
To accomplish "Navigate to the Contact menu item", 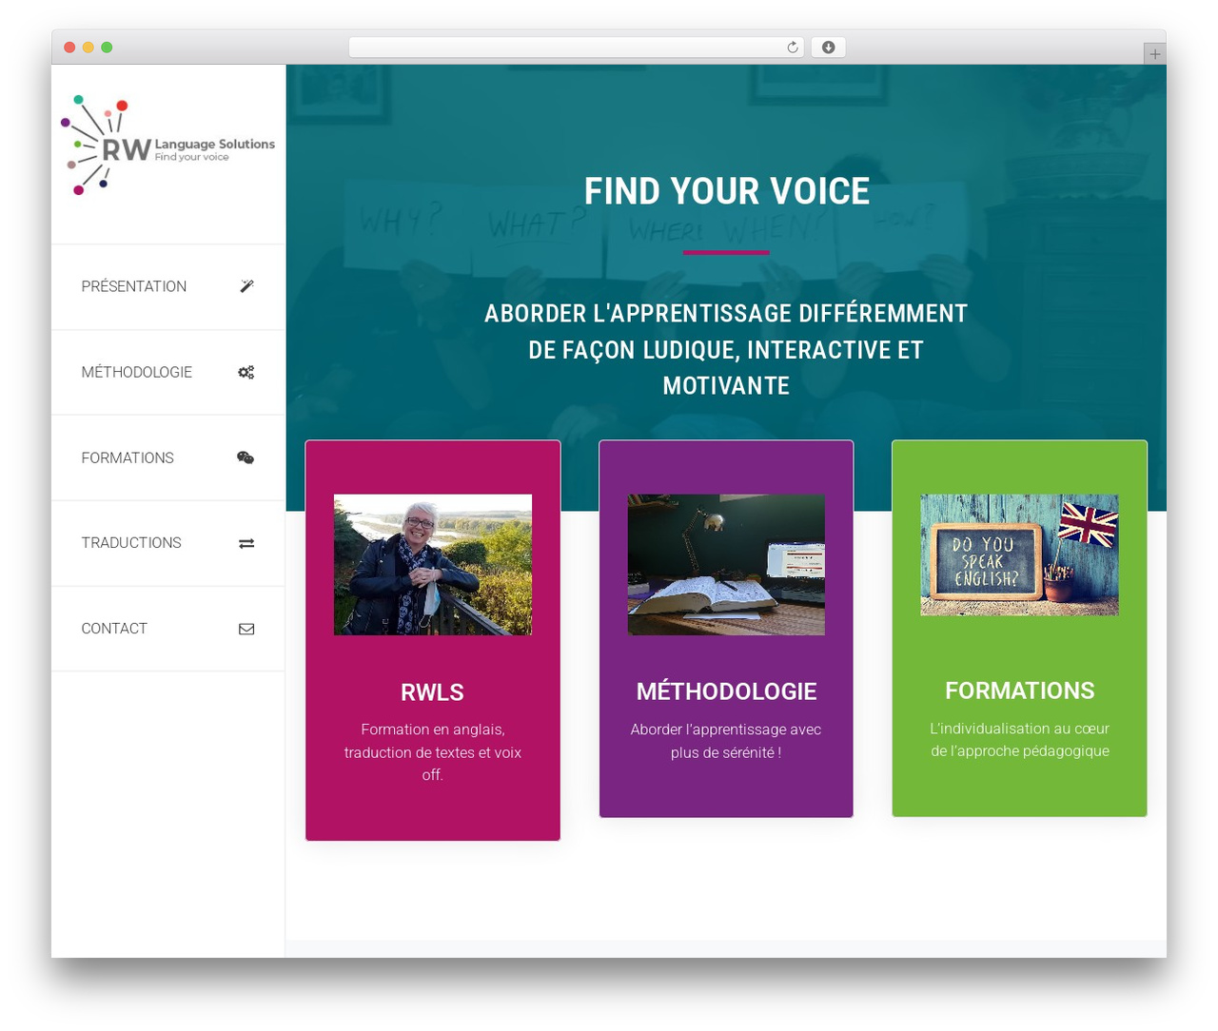I will 168,629.
